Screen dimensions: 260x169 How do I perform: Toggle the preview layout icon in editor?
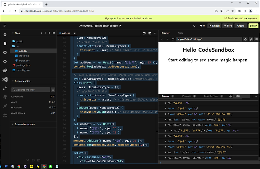pyautogui.click(x=150, y=33)
